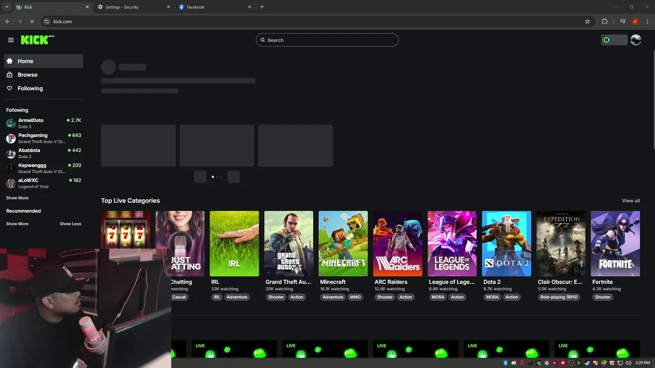View site information icon in address bar
The width and height of the screenshot is (655, 368).
[47, 21]
